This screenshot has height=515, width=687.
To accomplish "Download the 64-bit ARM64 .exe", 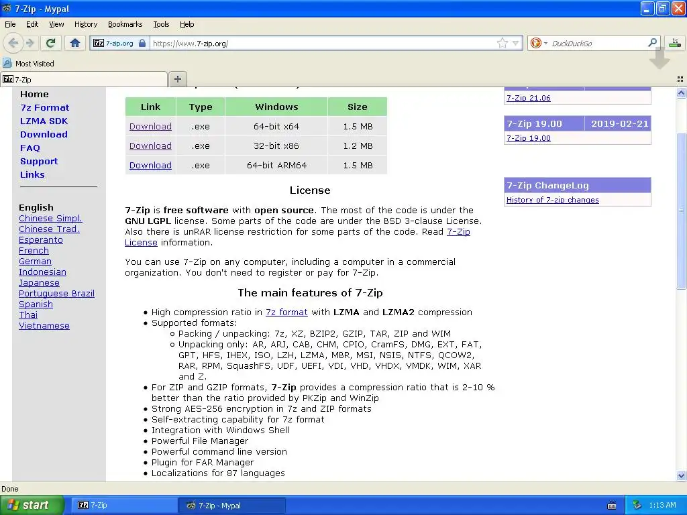I will click(150, 166).
